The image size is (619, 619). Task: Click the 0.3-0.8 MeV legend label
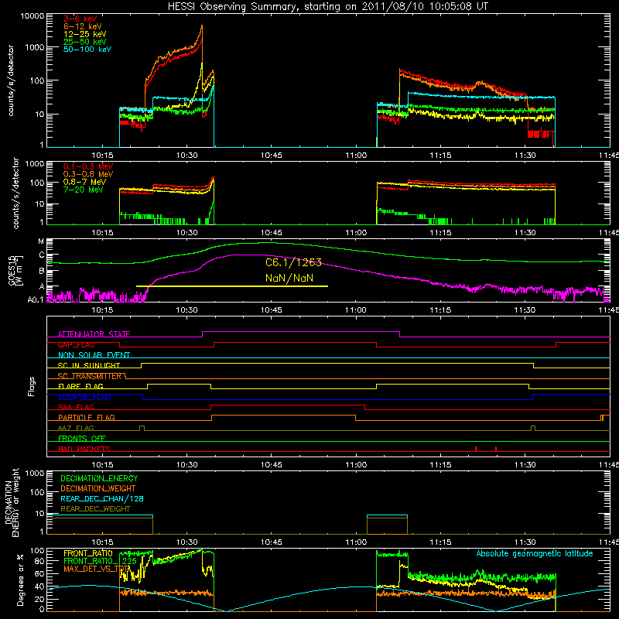click(88, 174)
